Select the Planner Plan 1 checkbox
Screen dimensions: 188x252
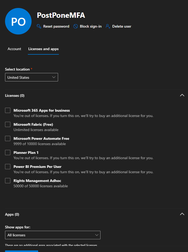coord(8,153)
